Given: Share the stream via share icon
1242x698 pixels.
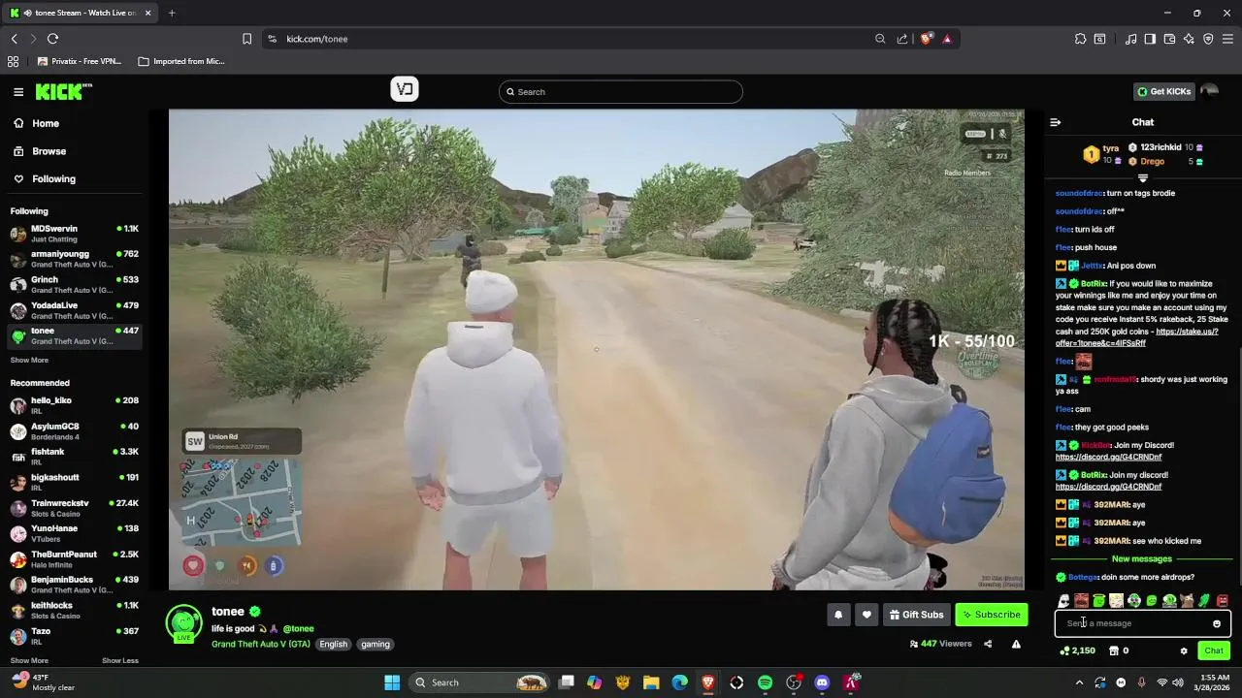Looking at the screenshot, I should pyautogui.click(x=988, y=644).
